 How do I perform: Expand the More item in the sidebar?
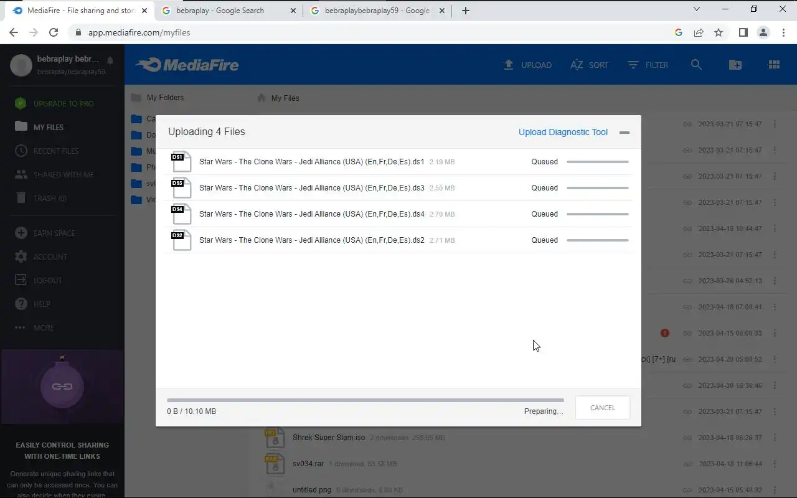(35, 327)
